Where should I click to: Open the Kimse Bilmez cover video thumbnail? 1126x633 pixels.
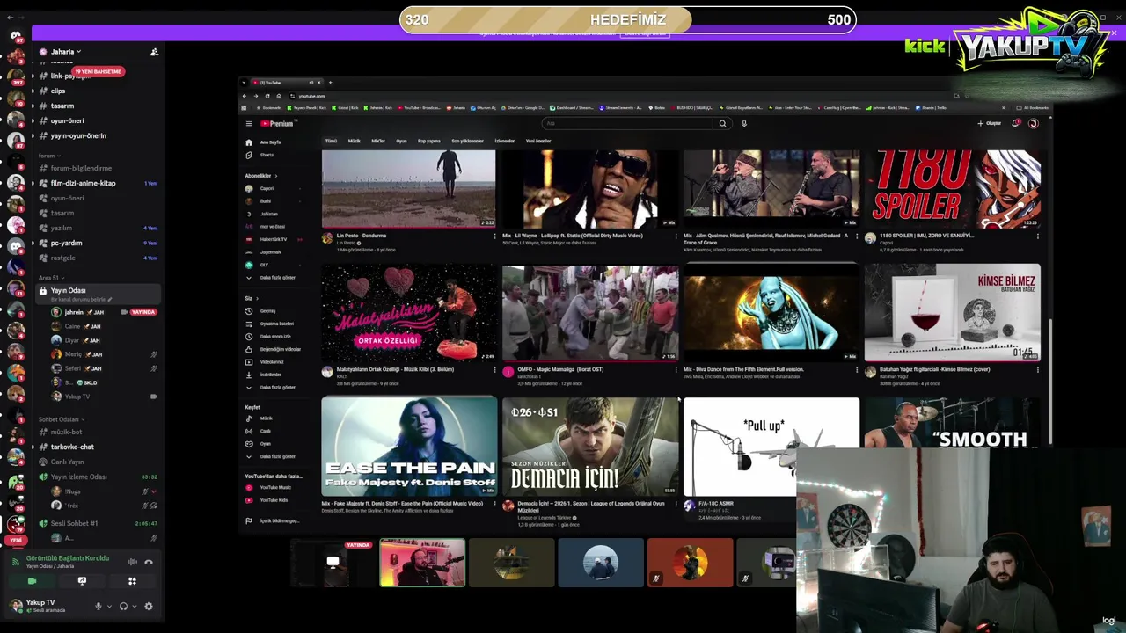pyautogui.click(x=952, y=313)
